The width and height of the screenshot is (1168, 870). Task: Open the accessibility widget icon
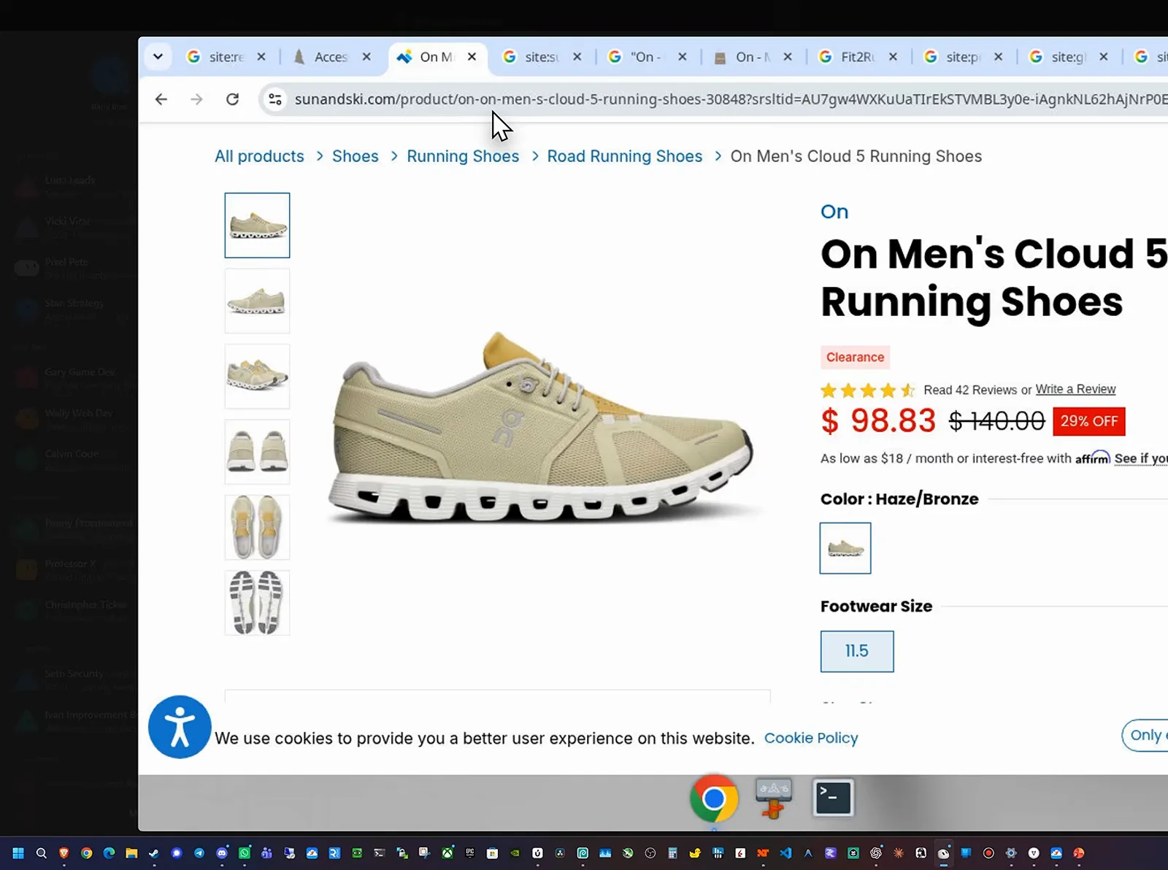tap(180, 727)
